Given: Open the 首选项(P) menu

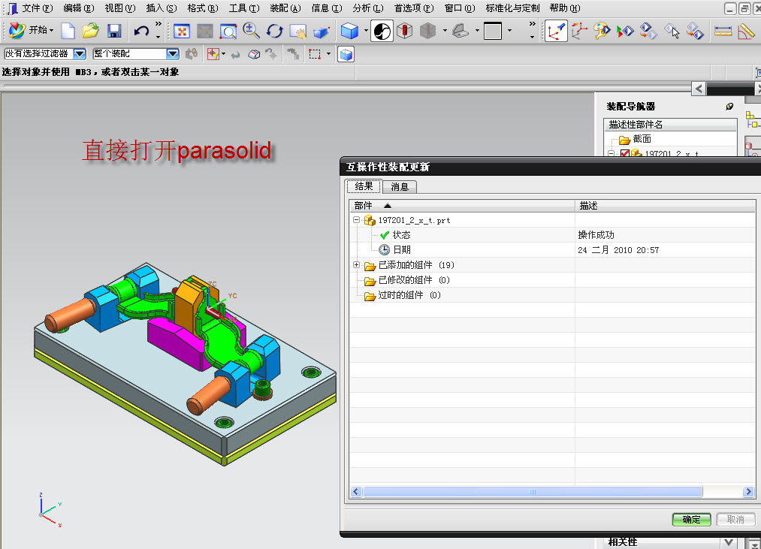Looking at the screenshot, I should click(x=414, y=8).
